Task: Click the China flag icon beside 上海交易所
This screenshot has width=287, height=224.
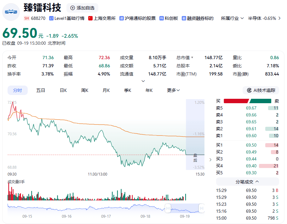Action: tap(90, 18)
